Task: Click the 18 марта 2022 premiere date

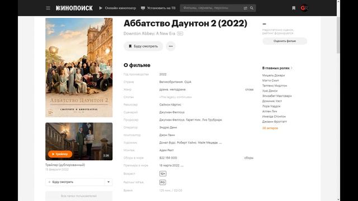Action: tap(169, 165)
